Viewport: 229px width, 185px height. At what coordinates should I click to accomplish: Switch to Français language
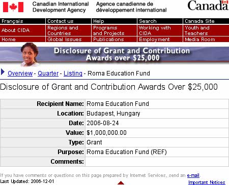pyautogui.click(x=12, y=21)
